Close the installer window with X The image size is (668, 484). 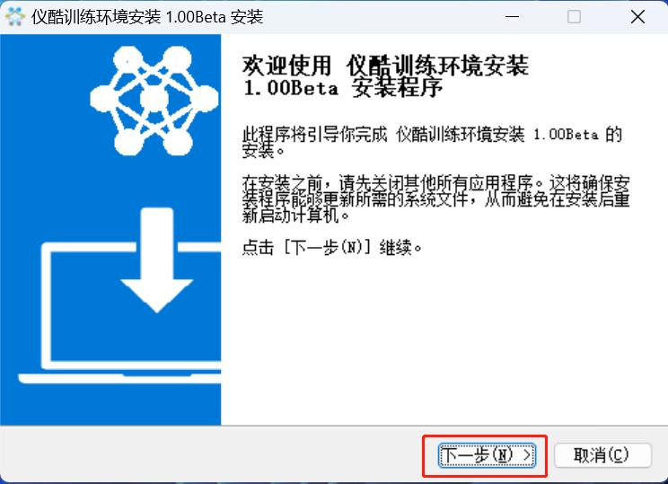coord(637,17)
